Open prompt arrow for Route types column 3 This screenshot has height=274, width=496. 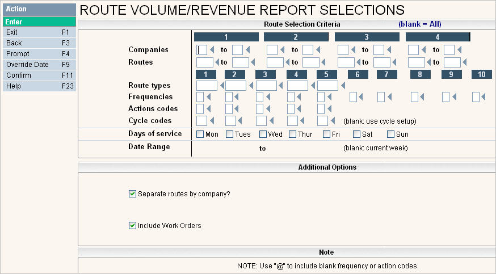click(280, 85)
